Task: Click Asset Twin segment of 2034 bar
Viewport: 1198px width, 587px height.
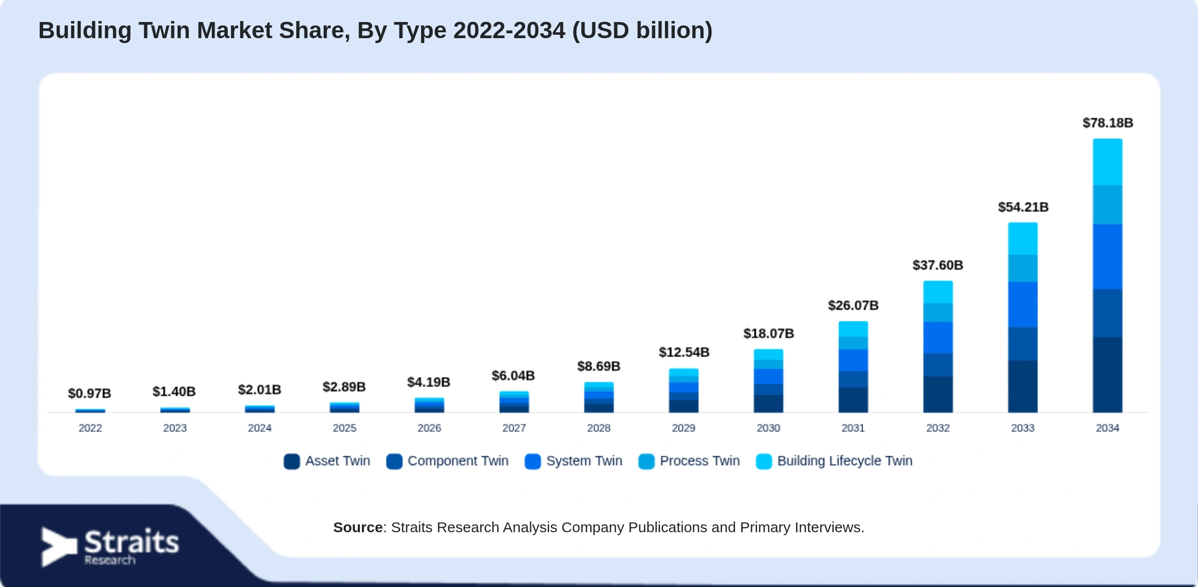Action: click(x=1108, y=375)
